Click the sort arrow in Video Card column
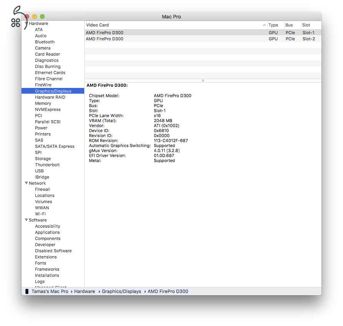Image resolution: width=343 pixels, height=326 pixels. point(264,25)
